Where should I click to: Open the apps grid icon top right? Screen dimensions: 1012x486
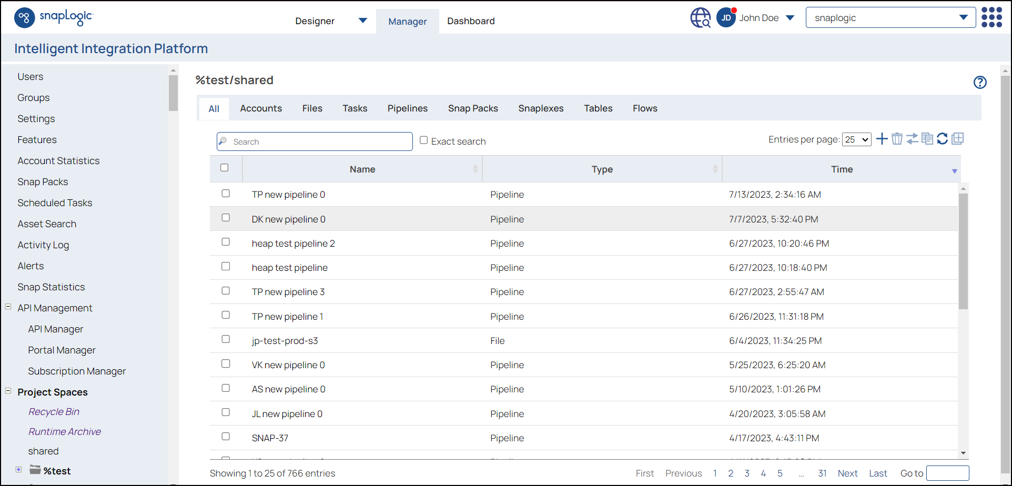click(x=991, y=17)
